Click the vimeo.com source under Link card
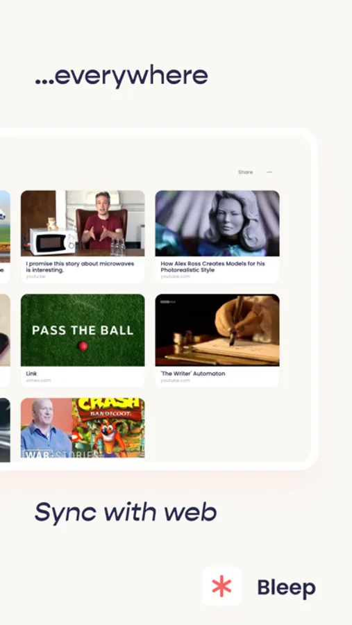The width and height of the screenshot is (352, 625). click(38, 381)
